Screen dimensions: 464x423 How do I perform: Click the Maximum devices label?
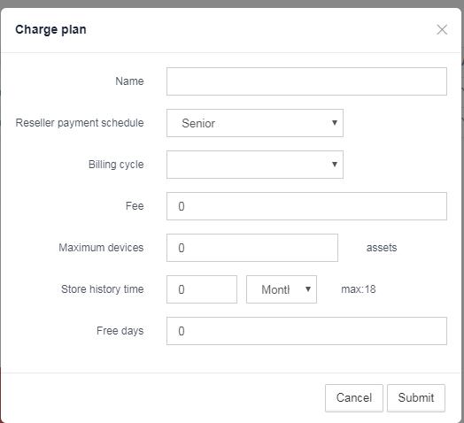(x=101, y=248)
